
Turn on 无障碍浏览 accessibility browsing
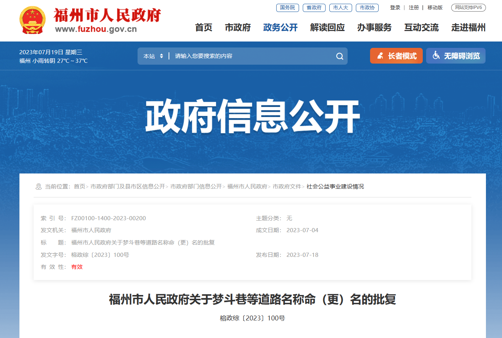click(x=456, y=56)
